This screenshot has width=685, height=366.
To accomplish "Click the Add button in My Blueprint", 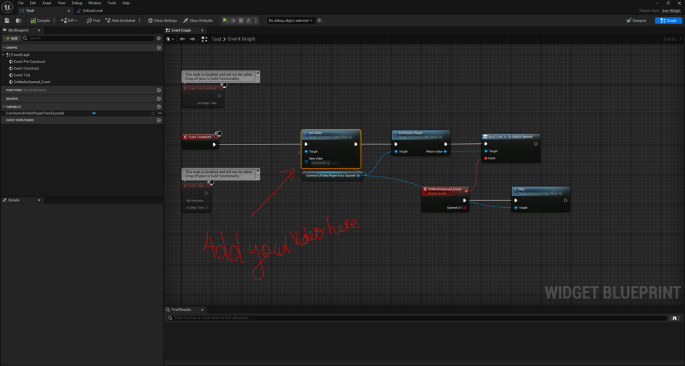I will [12, 38].
